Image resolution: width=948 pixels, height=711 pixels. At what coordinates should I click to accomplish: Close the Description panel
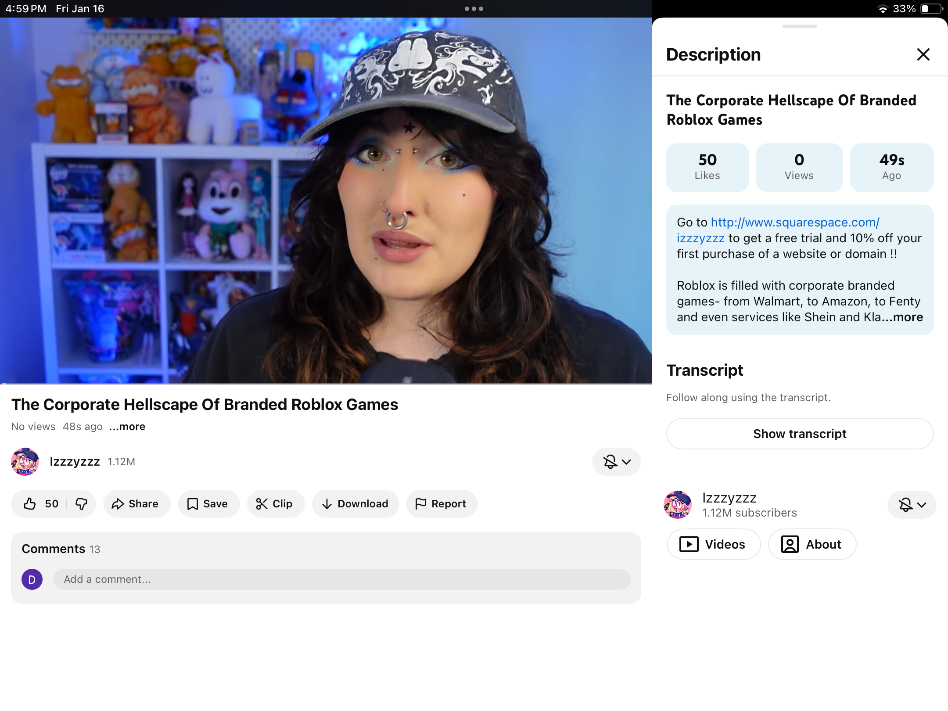tap(923, 54)
